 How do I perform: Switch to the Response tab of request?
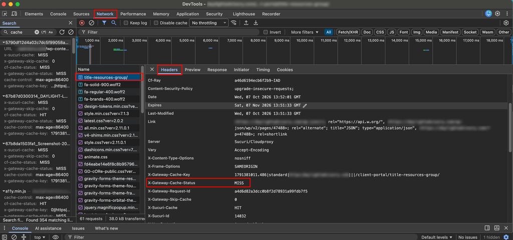tap(217, 70)
